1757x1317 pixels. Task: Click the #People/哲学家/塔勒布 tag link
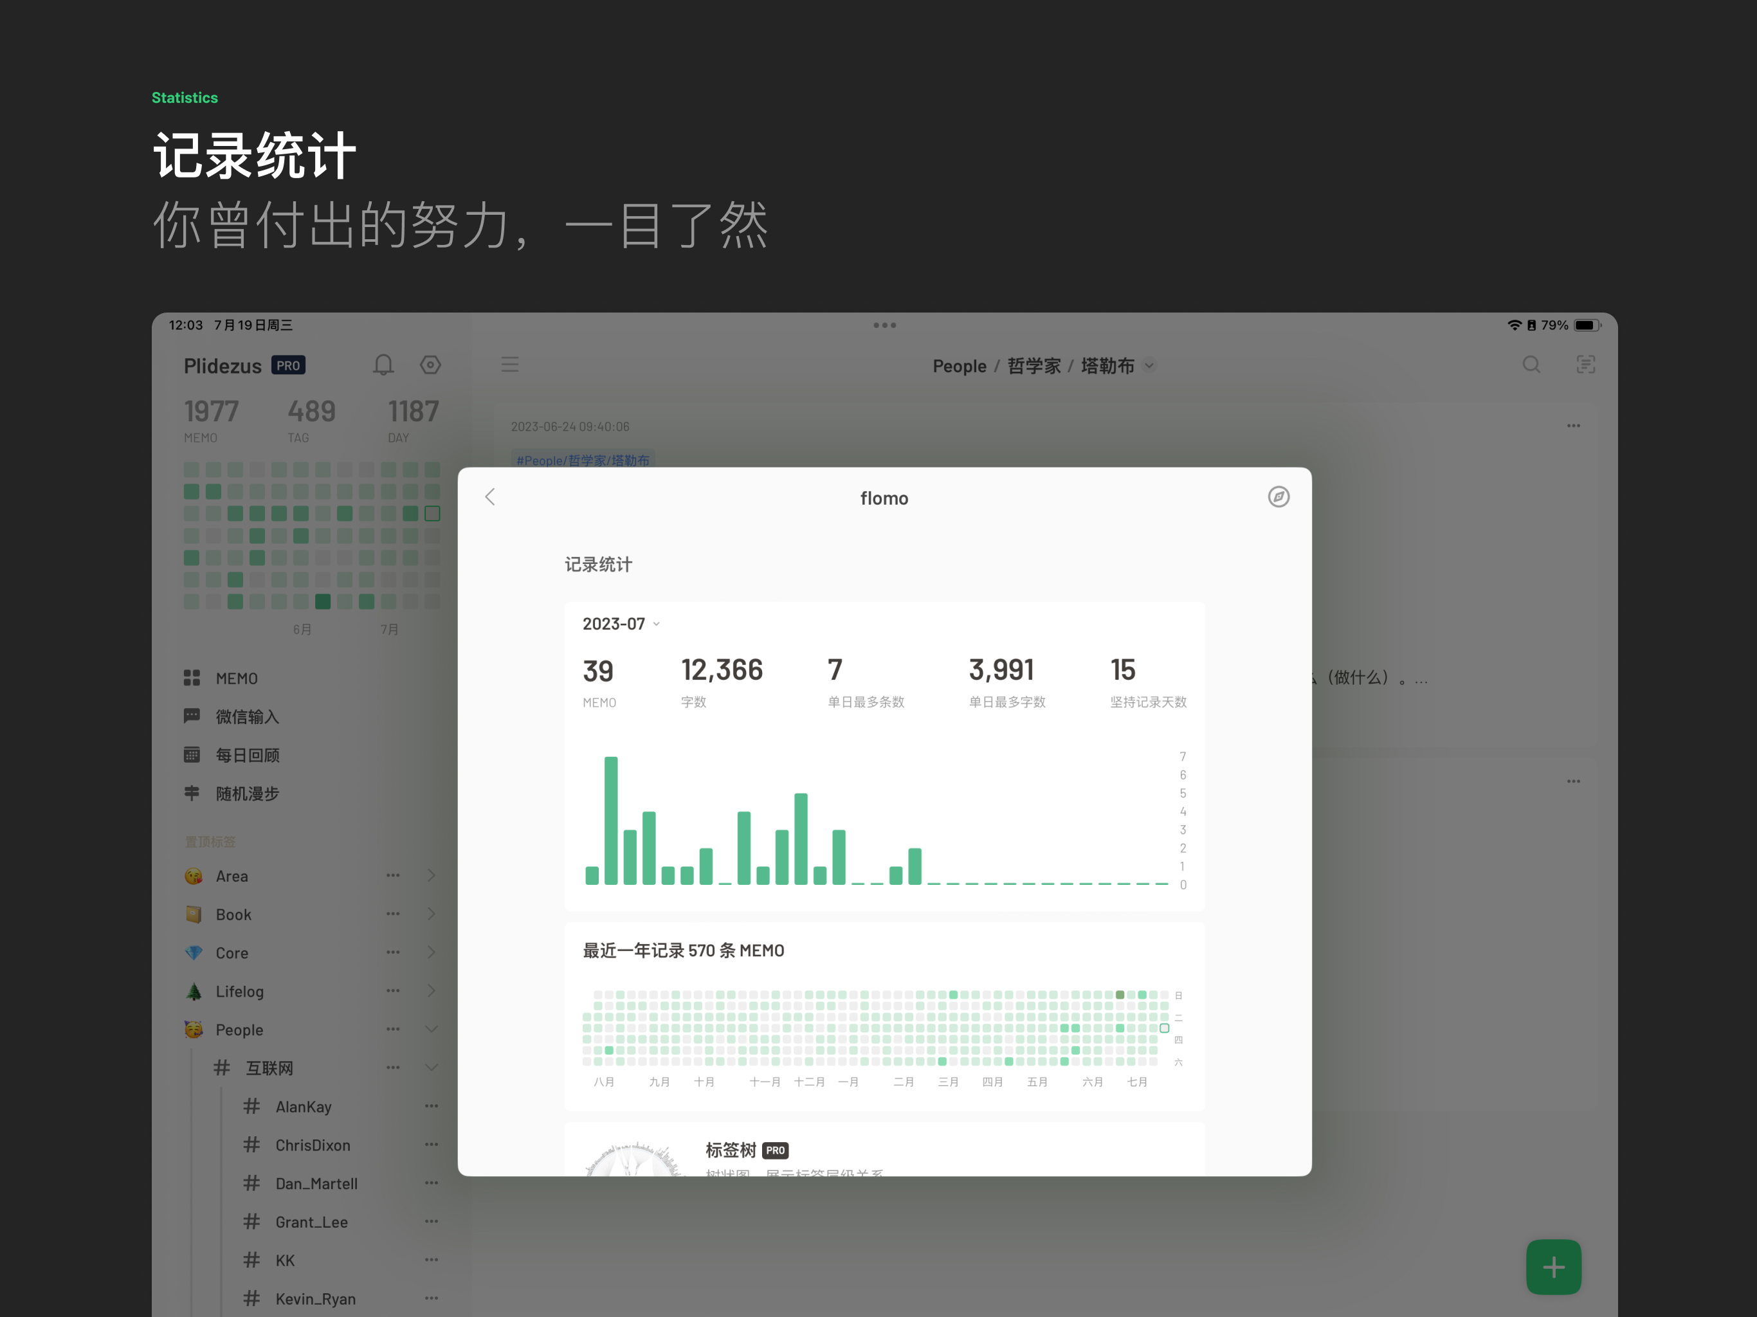tap(582, 460)
